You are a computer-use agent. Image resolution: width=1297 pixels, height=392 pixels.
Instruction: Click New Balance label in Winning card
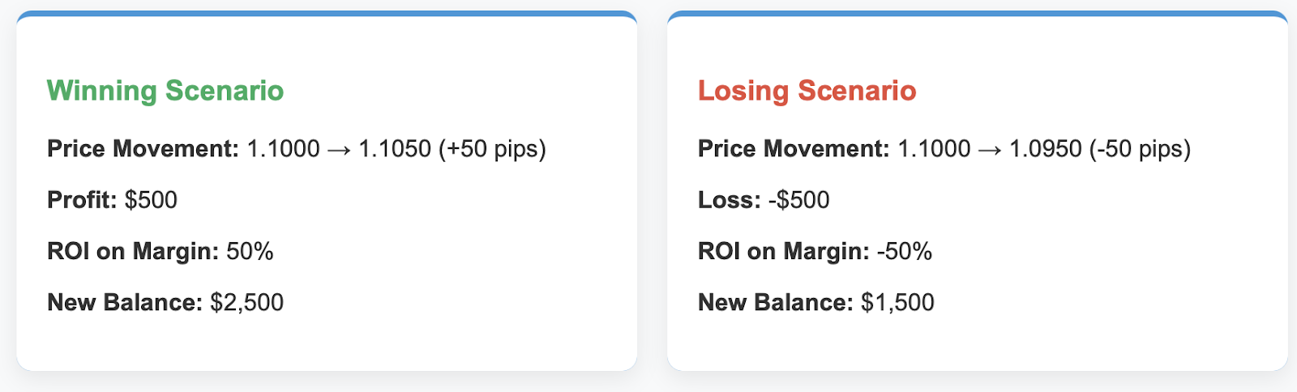point(125,302)
